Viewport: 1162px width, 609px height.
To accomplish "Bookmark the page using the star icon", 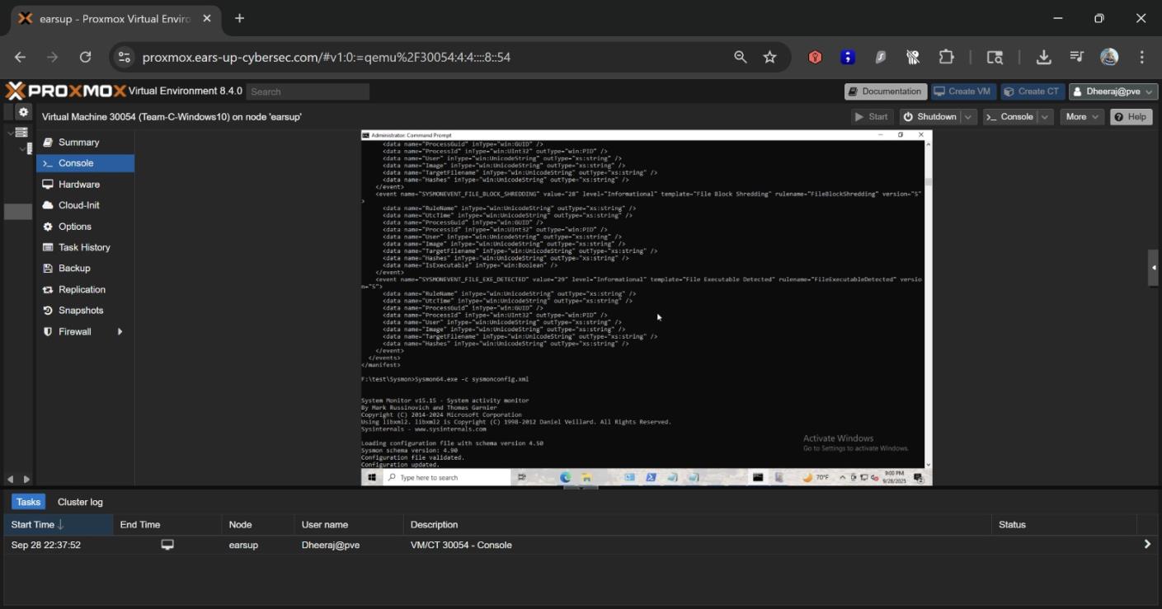I will 769,56.
